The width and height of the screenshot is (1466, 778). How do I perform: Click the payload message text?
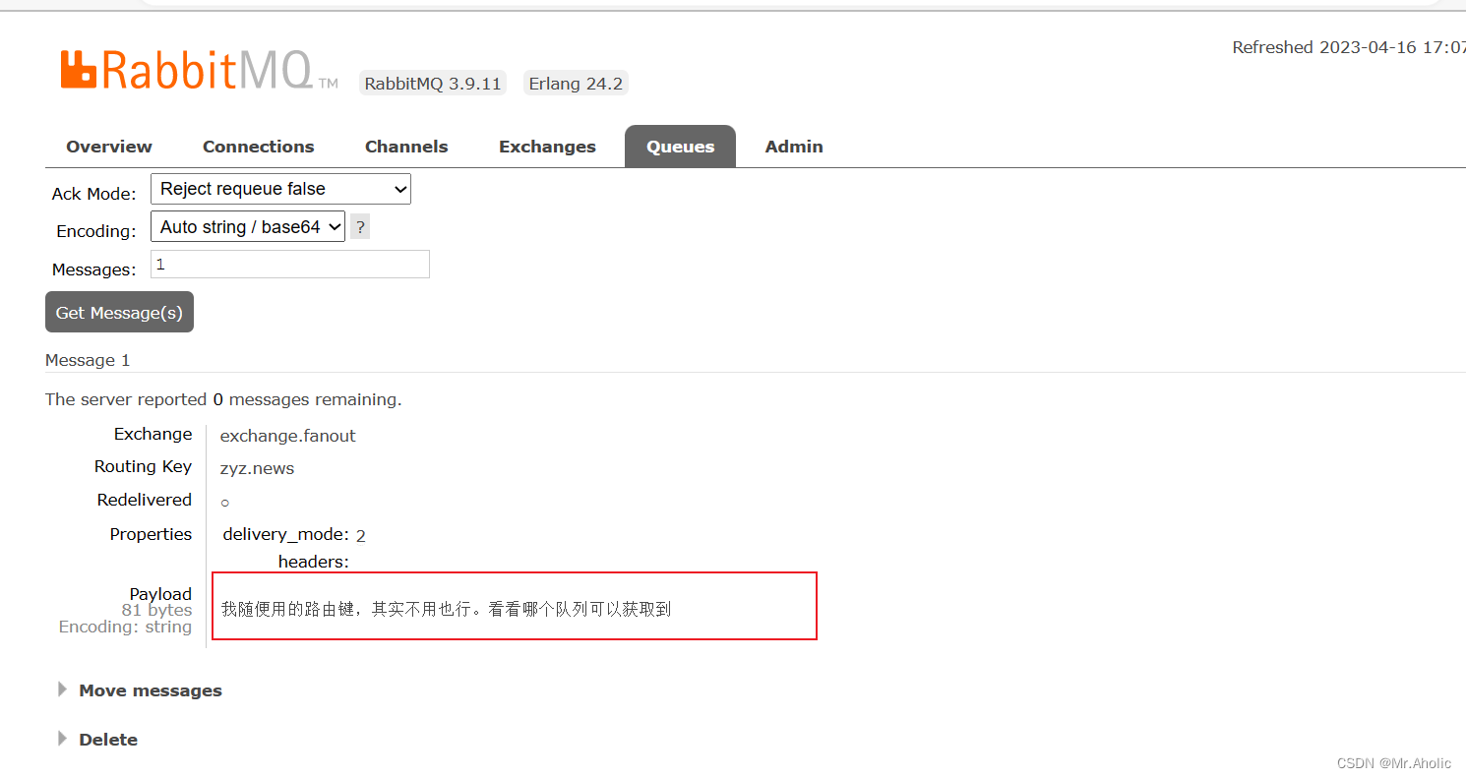[x=446, y=609]
